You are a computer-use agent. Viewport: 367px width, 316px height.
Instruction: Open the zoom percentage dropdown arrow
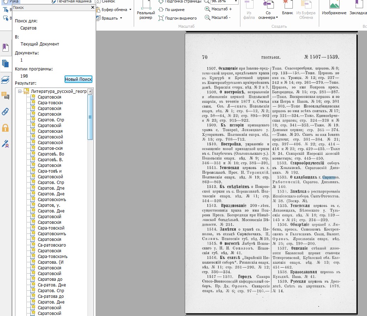pyautogui.click(x=236, y=1)
